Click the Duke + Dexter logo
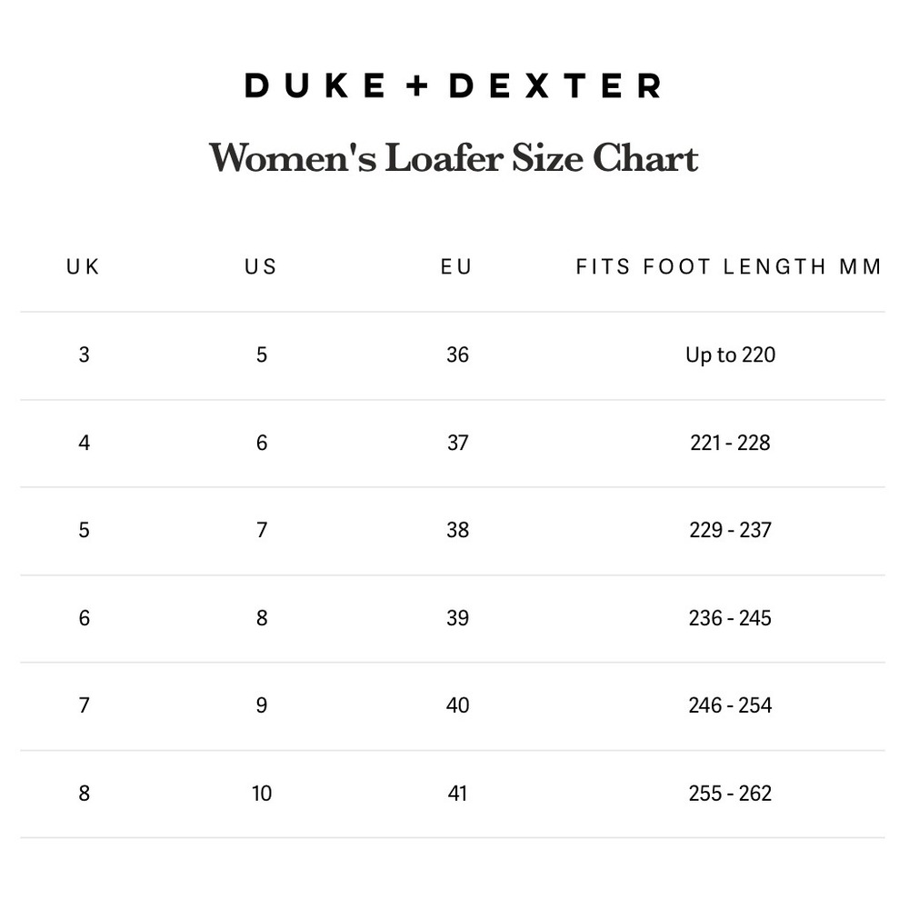The image size is (909, 909). (453, 86)
